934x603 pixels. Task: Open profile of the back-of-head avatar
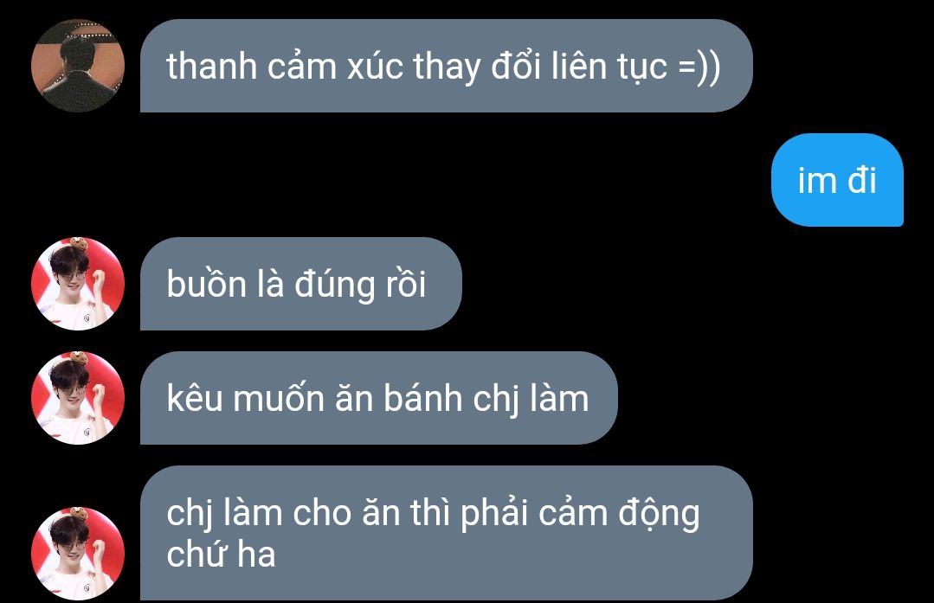pos(77,66)
